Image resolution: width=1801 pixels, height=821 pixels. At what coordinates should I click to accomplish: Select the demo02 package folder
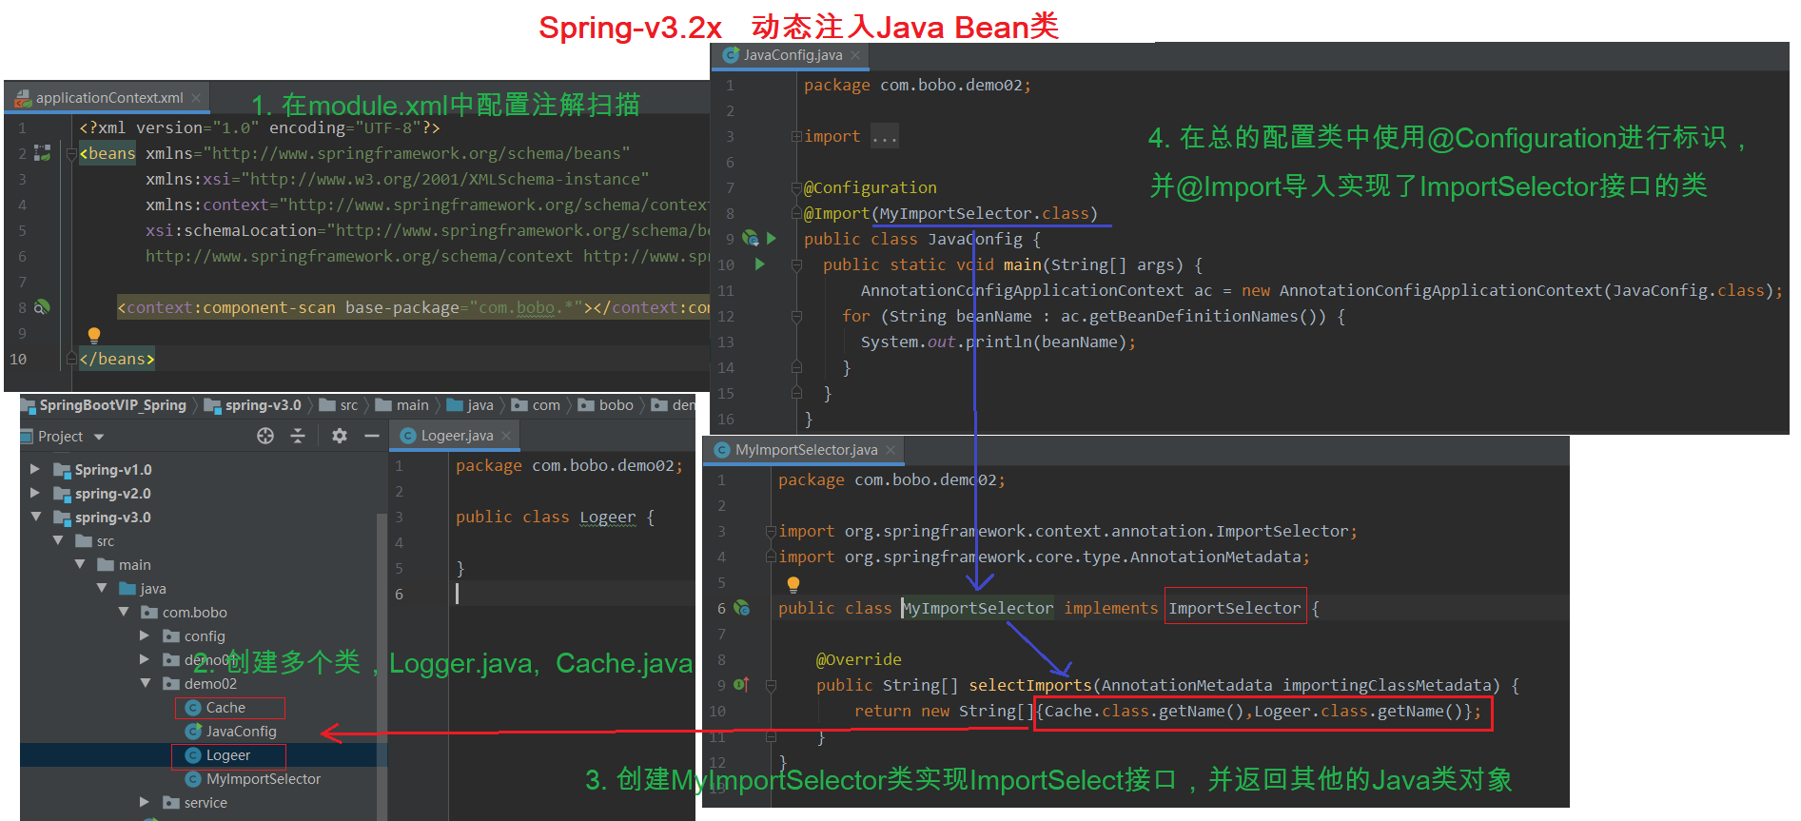[x=200, y=684]
